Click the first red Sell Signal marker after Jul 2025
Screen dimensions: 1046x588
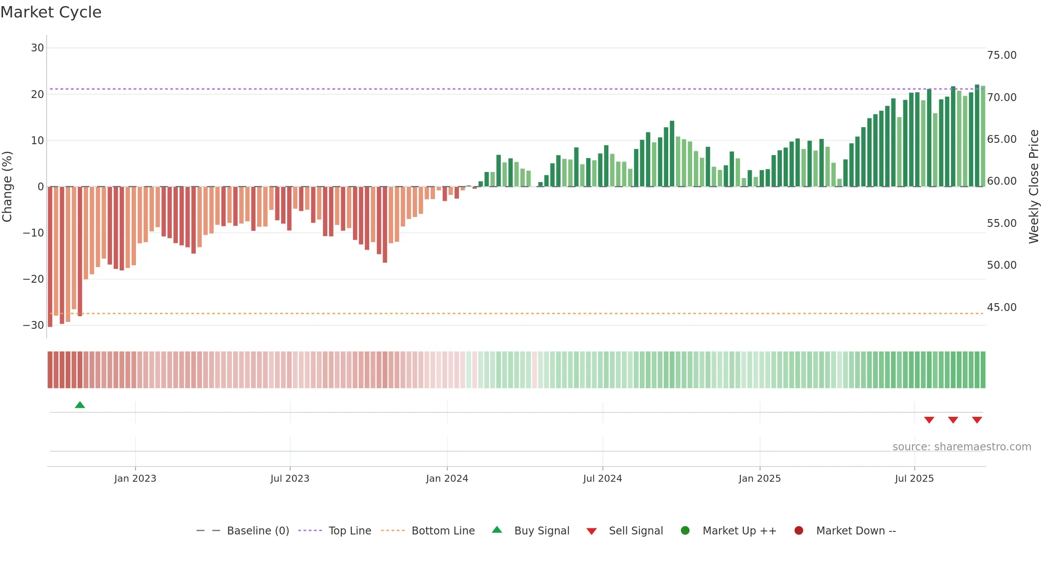point(929,420)
